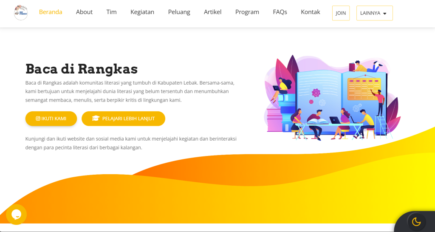Open the About page

[85, 12]
